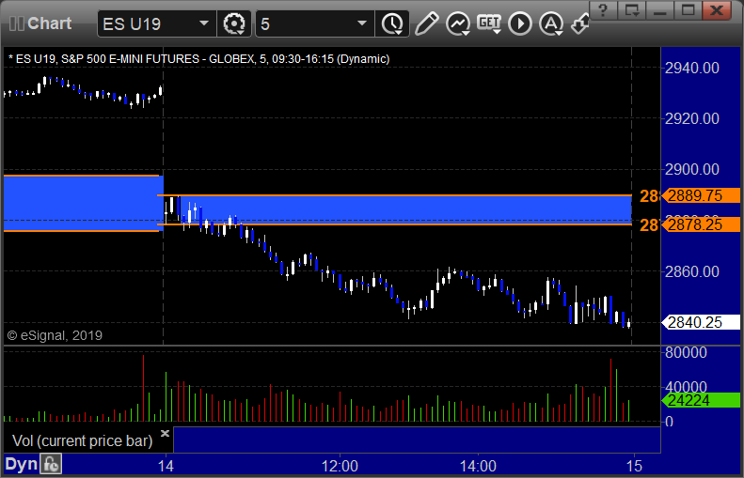The image size is (744, 478).
Task: Click the 'Vol (current price bar)' label
Action: (x=82, y=441)
